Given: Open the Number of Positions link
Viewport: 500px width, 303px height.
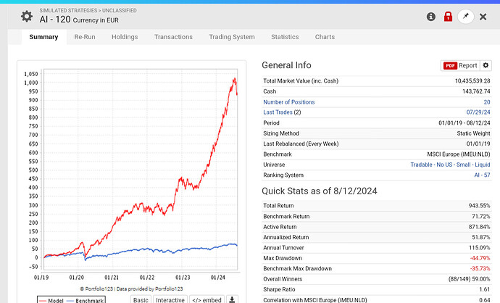Looking at the screenshot, I should click(x=289, y=102).
